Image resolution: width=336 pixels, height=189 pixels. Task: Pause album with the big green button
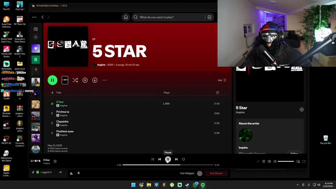point(52,80)
